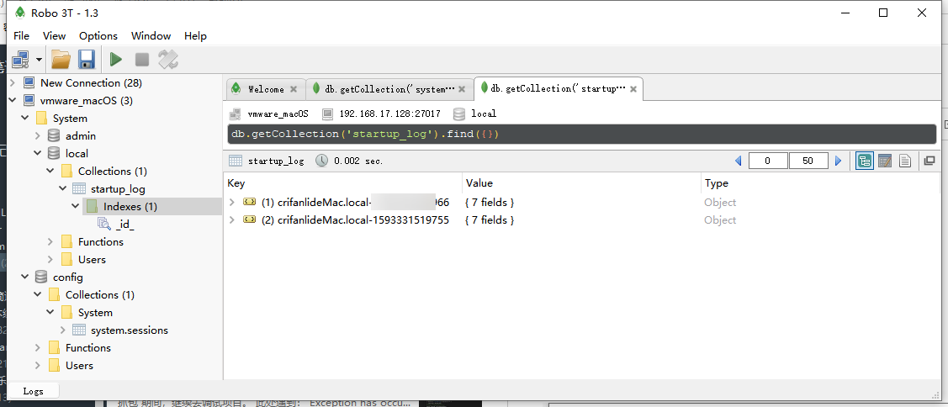Go to previous page of results arrow
This screenshot has width=948, height=407.
pos(739,161)
